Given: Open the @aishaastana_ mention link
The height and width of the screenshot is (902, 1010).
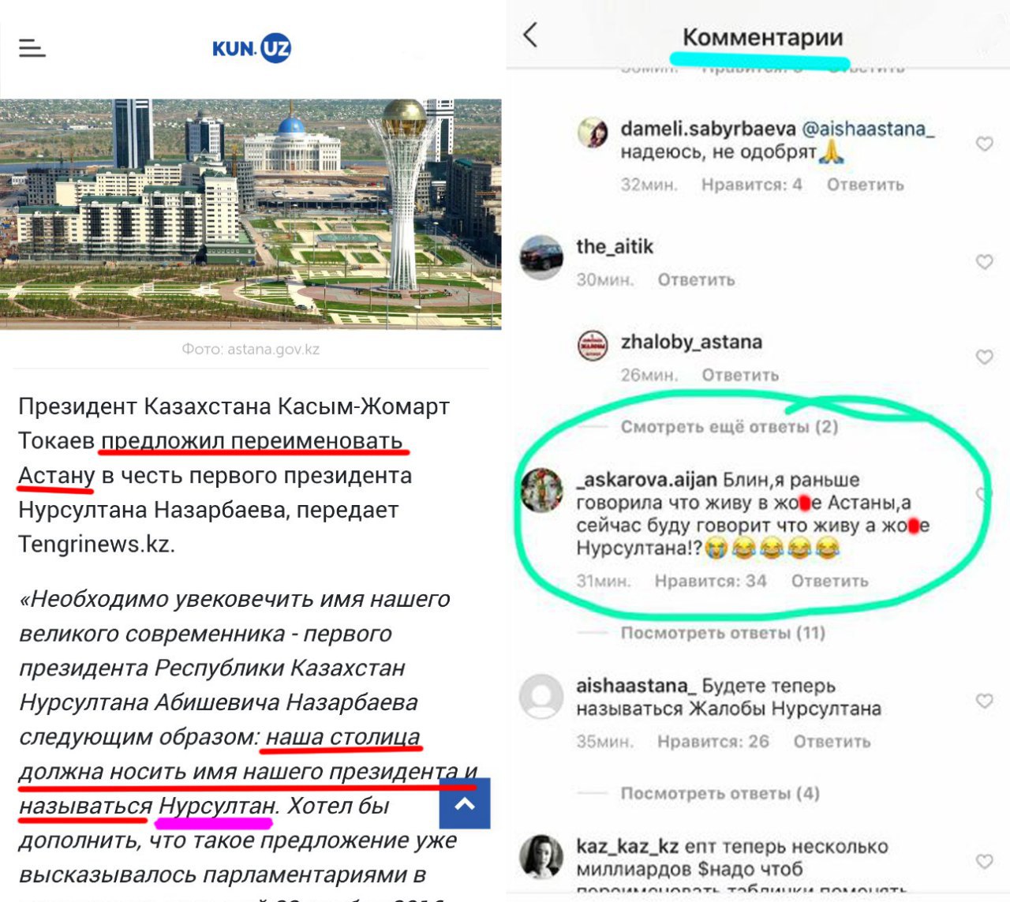Looking at the screenshot, I should (x=868, y=129).
